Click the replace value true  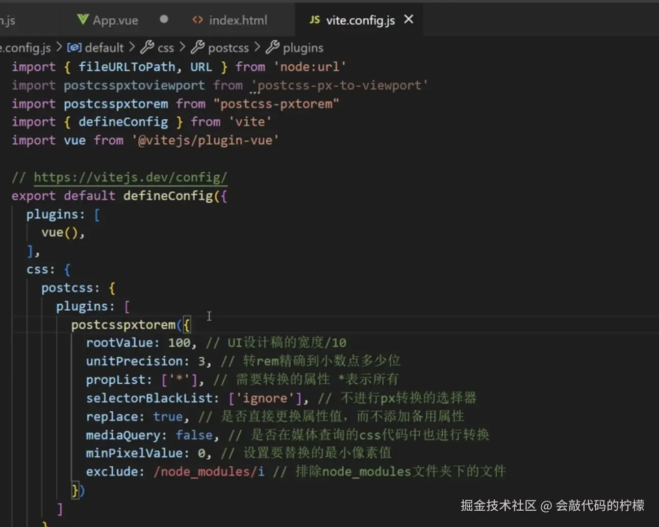pos(168,416)
